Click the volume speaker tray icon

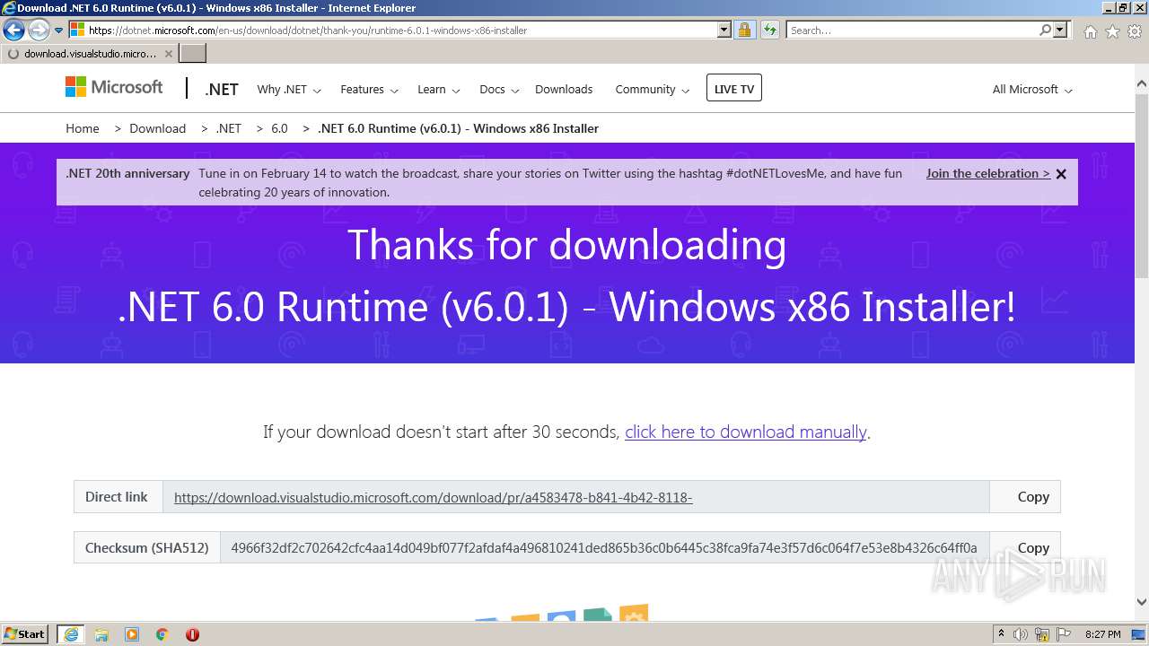point(1021,634)
